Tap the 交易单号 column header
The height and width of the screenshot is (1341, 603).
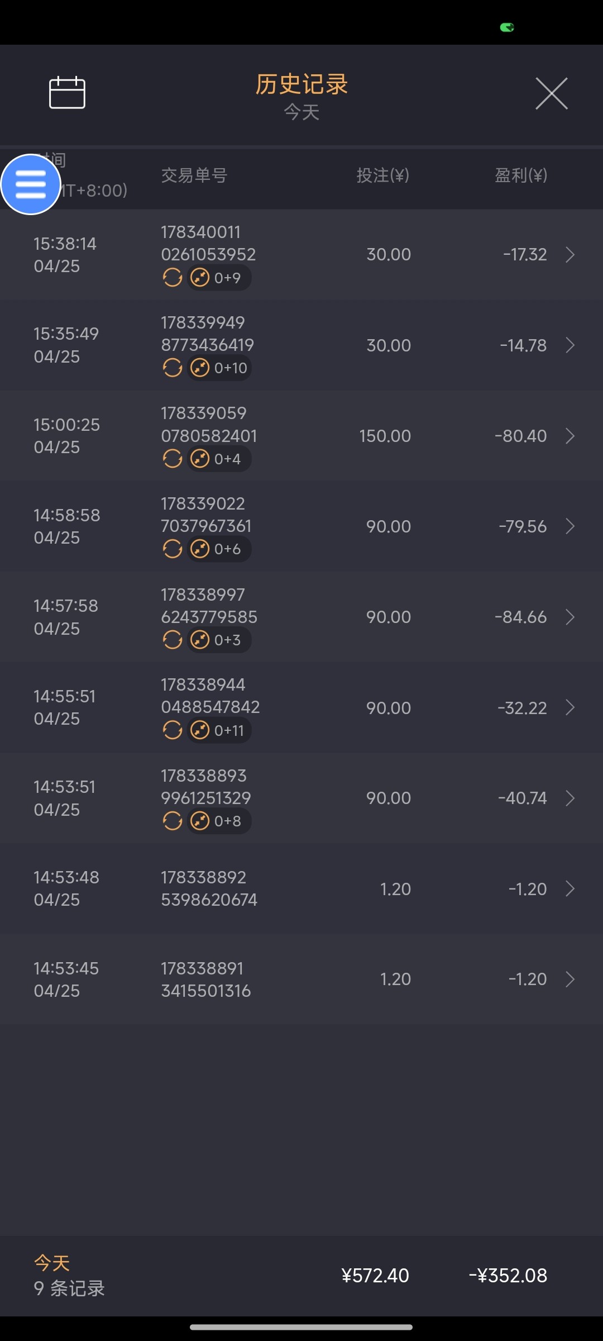tap(194, 175)
